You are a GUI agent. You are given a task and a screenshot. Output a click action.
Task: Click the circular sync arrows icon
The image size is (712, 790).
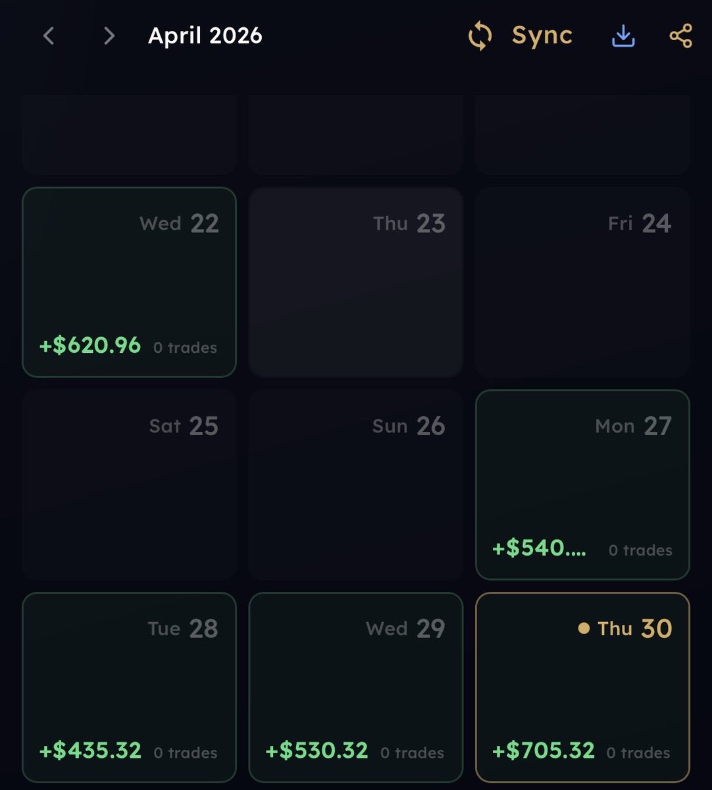point(480,36)
